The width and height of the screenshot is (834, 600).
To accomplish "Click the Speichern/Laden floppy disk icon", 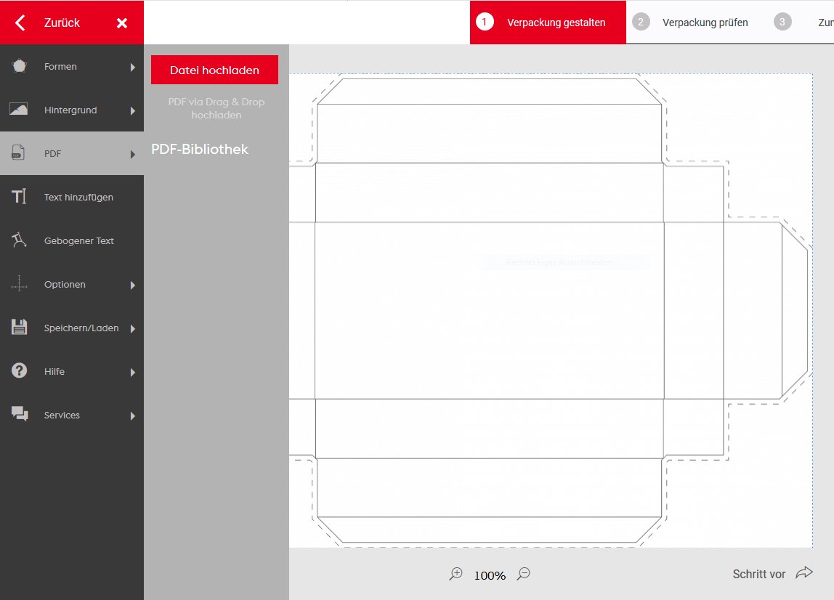I will 19,328.
